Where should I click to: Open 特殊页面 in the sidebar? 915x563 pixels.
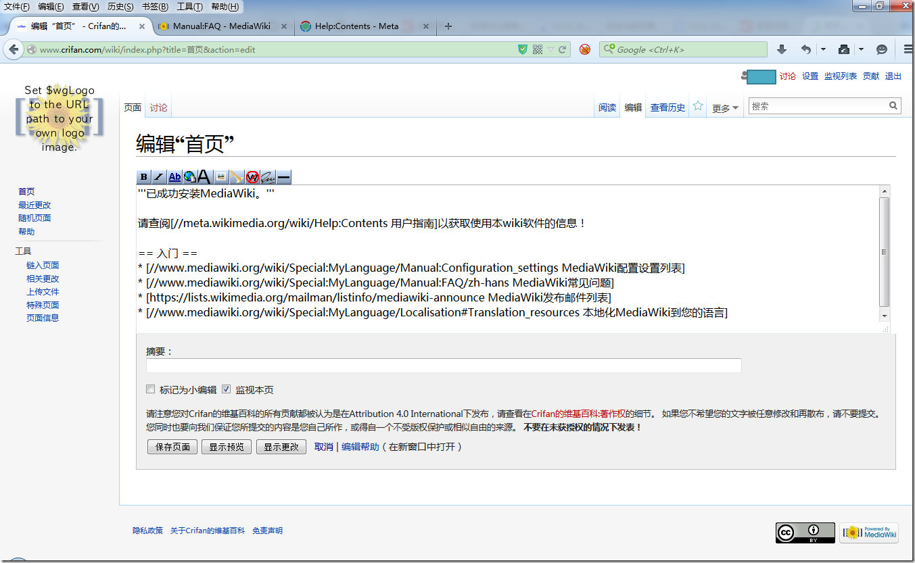tap(43, 305)
